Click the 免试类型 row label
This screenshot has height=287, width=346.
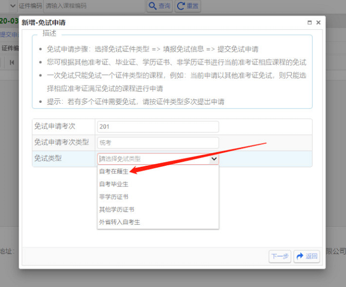(48, 159)
